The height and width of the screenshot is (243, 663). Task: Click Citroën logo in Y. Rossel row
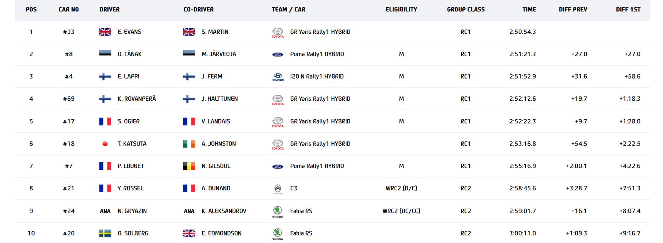(278, 189)
